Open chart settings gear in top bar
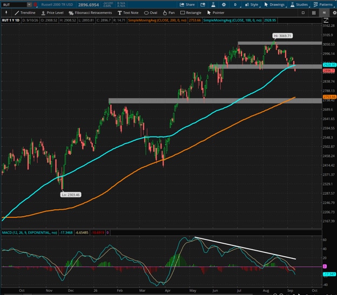This screenshot has width=337, height=295. click(x=224, y=4)
